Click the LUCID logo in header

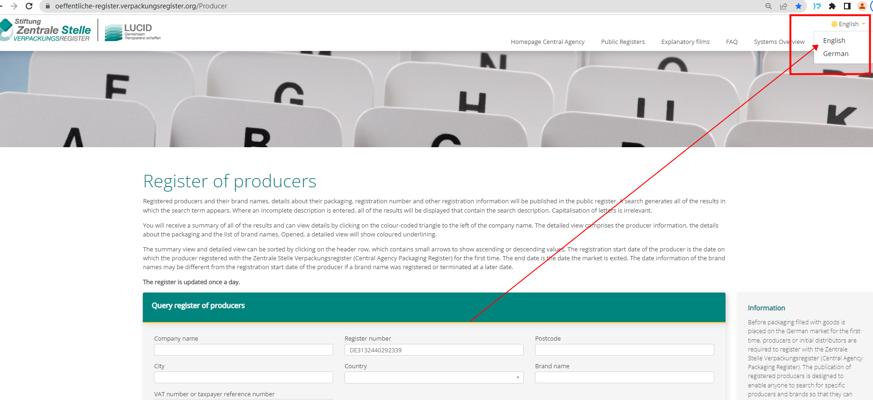click(x=132, y=32)
